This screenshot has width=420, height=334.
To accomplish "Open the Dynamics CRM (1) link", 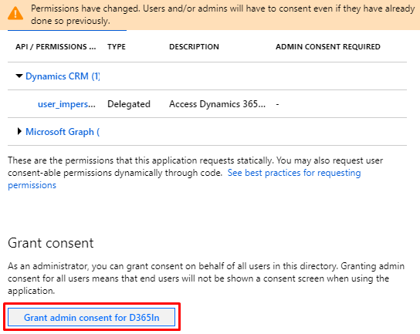I will tap(63, 76).
